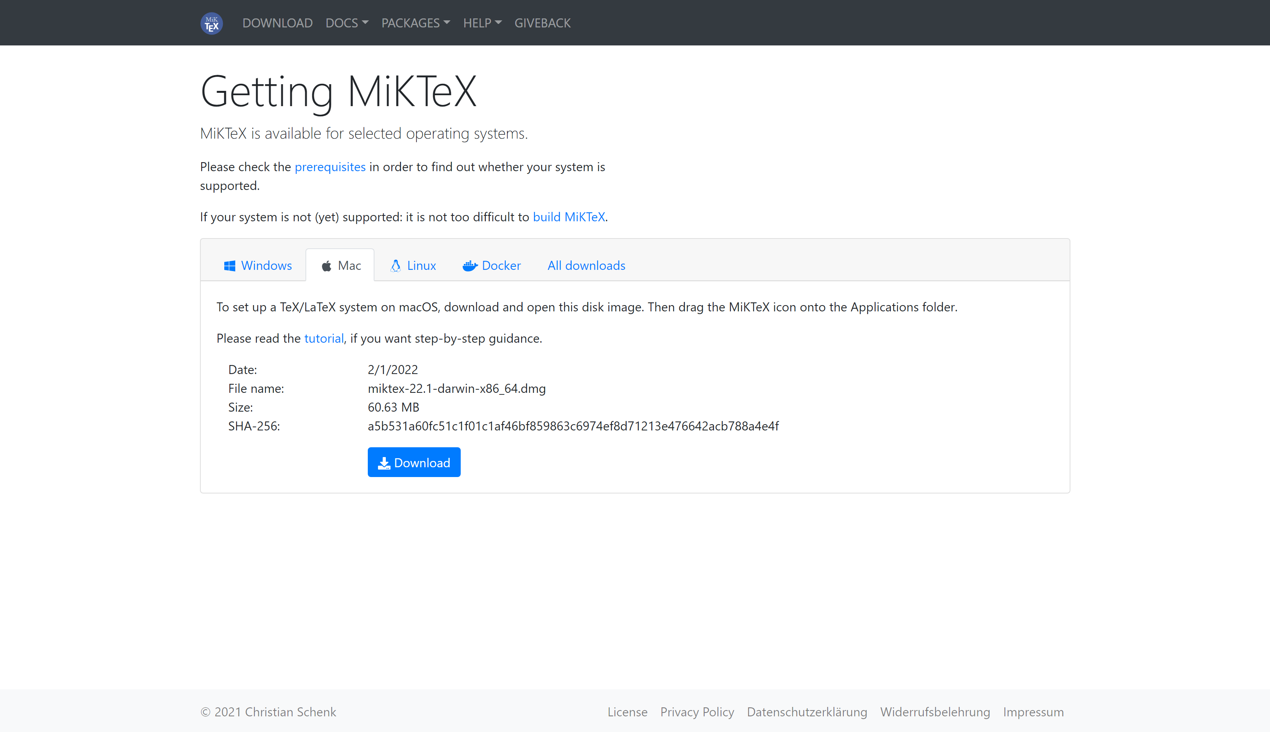
Task: Expand the PACKAGES dropdown menu
Action: click(x=416, y=23)
